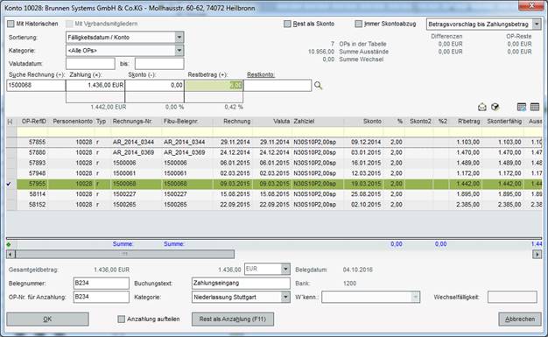Enable the Mit Historischen checkbox
548x337 pixels.
[11, 24]
